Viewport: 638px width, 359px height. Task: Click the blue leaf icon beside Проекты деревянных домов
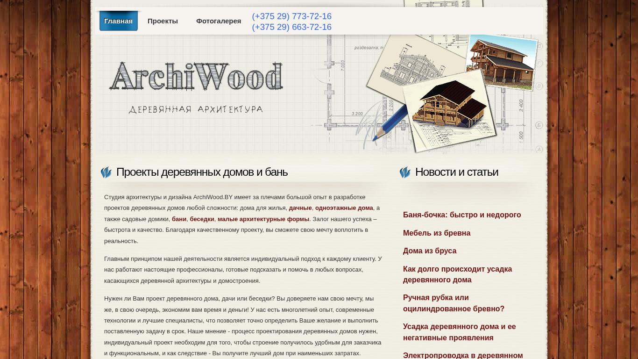pos(106,172)
